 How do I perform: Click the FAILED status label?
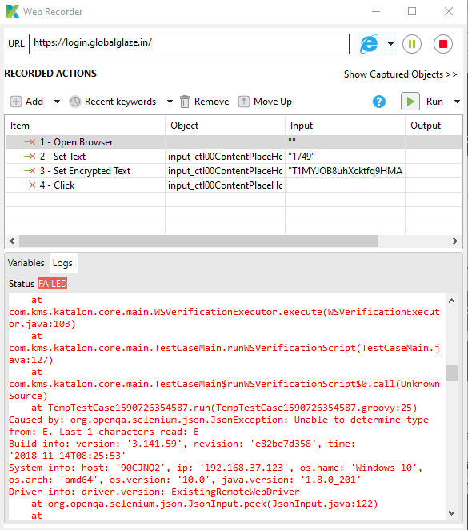click(53, 284)
